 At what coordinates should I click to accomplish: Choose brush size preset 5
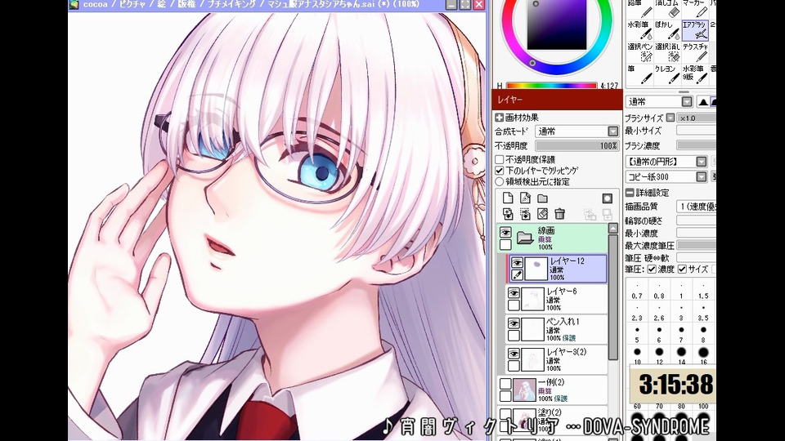pos(637,335)
